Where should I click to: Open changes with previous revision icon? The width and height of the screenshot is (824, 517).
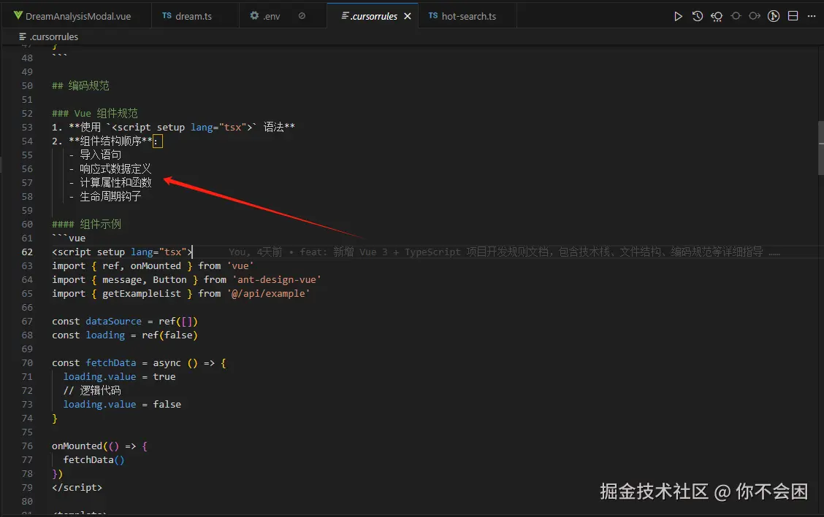[x=717, y=16]
